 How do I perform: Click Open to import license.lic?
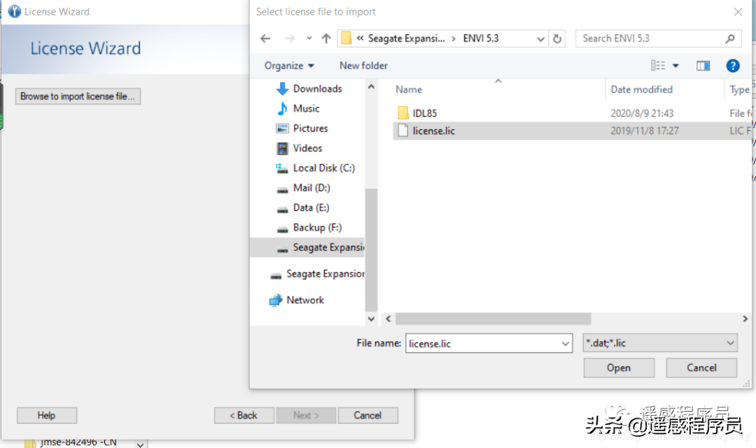pyautogui.click(x=618, y=367)
